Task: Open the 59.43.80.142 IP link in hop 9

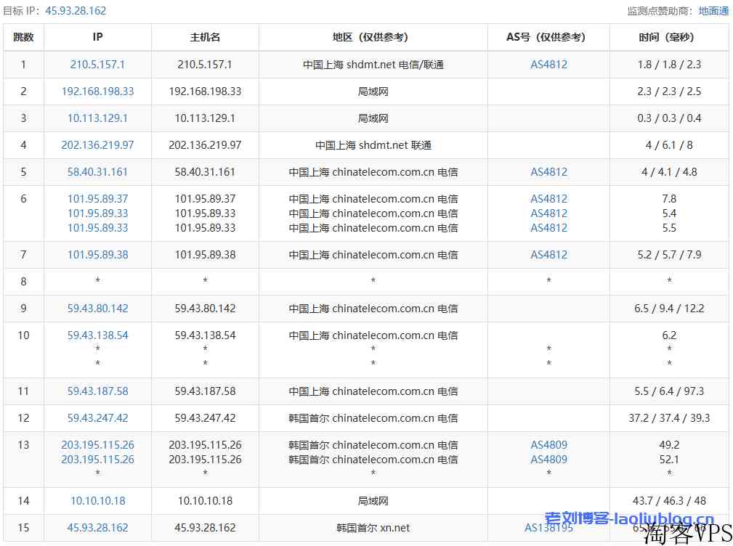Action: pos(97,309)
